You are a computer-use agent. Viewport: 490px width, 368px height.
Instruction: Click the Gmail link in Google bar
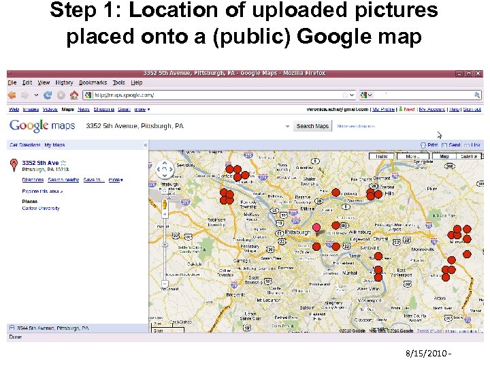[124, 109]
